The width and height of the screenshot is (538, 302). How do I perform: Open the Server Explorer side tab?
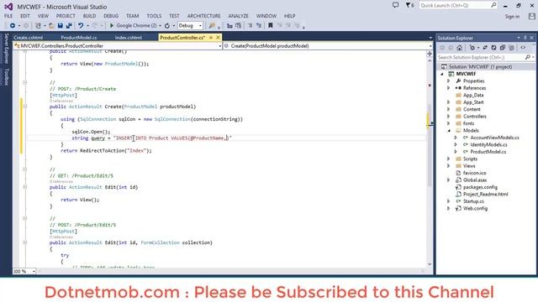(6, 48)
